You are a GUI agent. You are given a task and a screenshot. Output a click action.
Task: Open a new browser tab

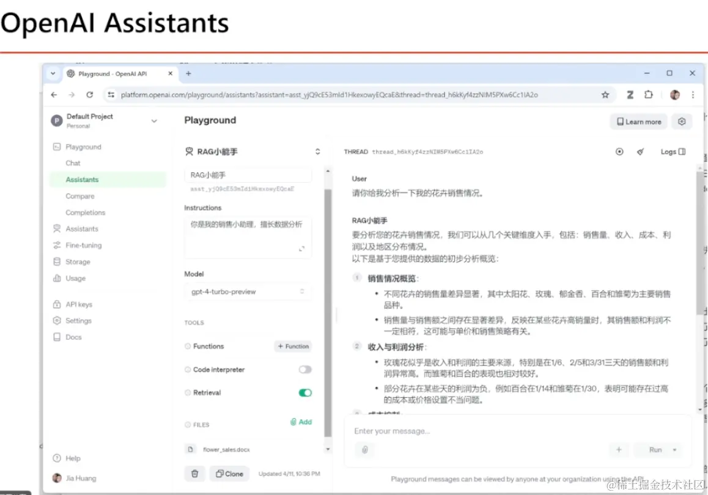tap(188, 73)
